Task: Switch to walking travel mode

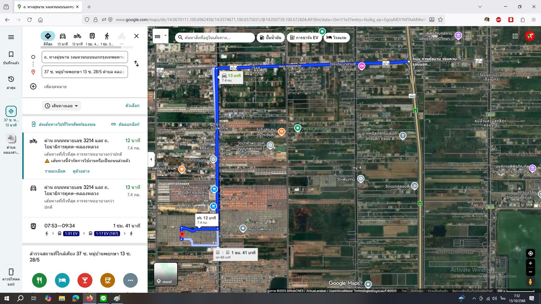Action: click(x=107, y=36)
